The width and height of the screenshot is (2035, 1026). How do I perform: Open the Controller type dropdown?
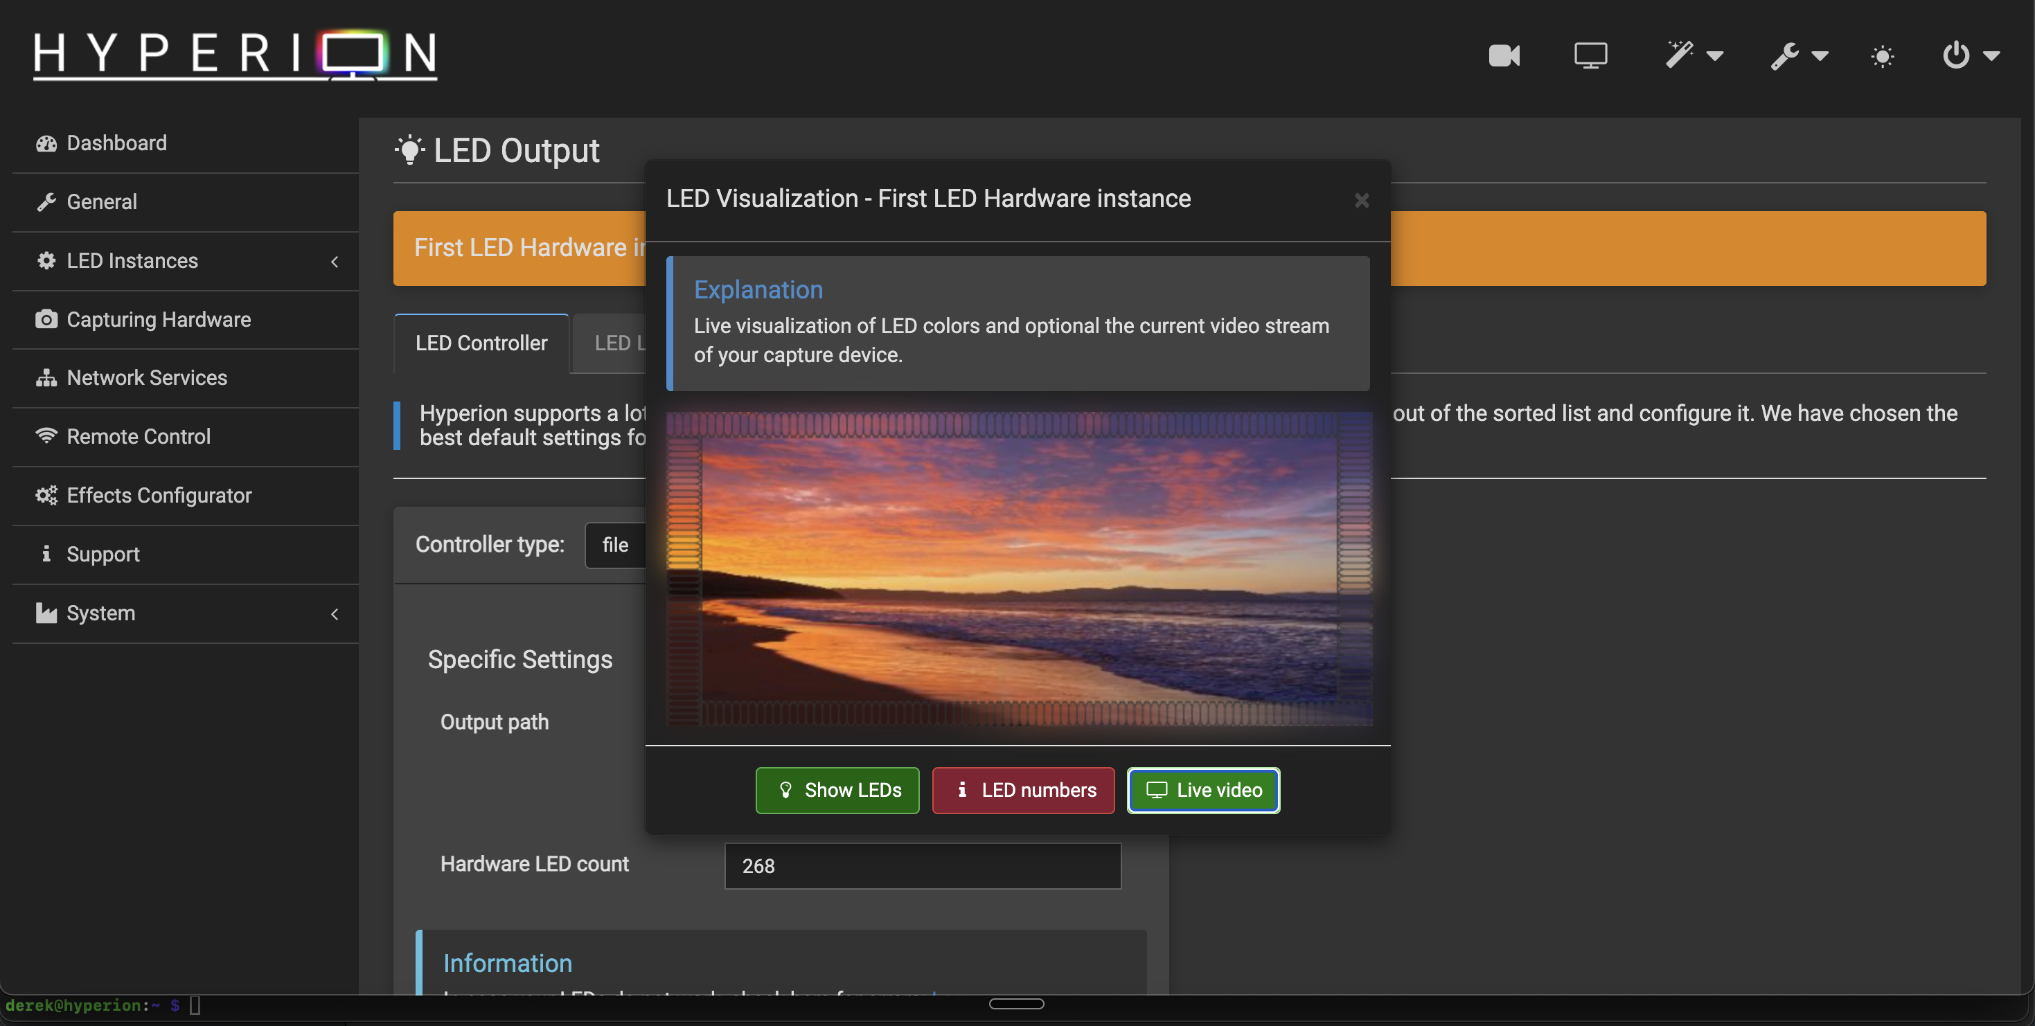(x=615, y=545)
